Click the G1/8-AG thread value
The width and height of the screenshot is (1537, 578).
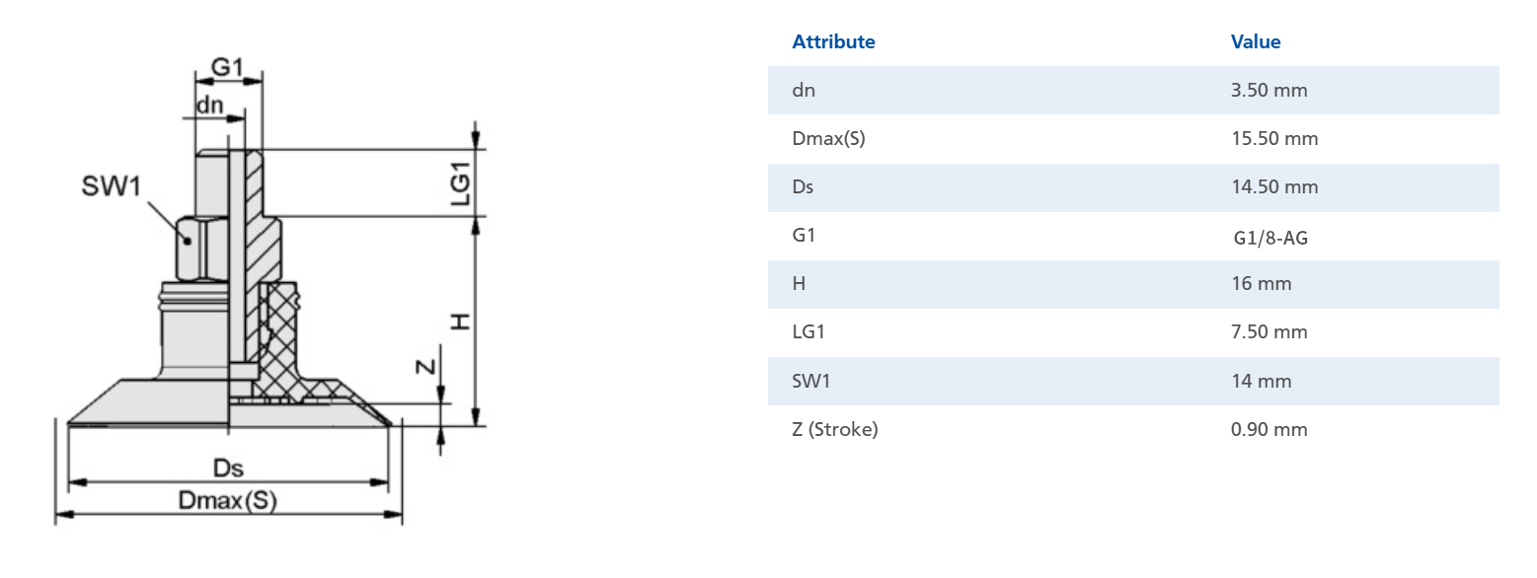(x=1270, y=237)
